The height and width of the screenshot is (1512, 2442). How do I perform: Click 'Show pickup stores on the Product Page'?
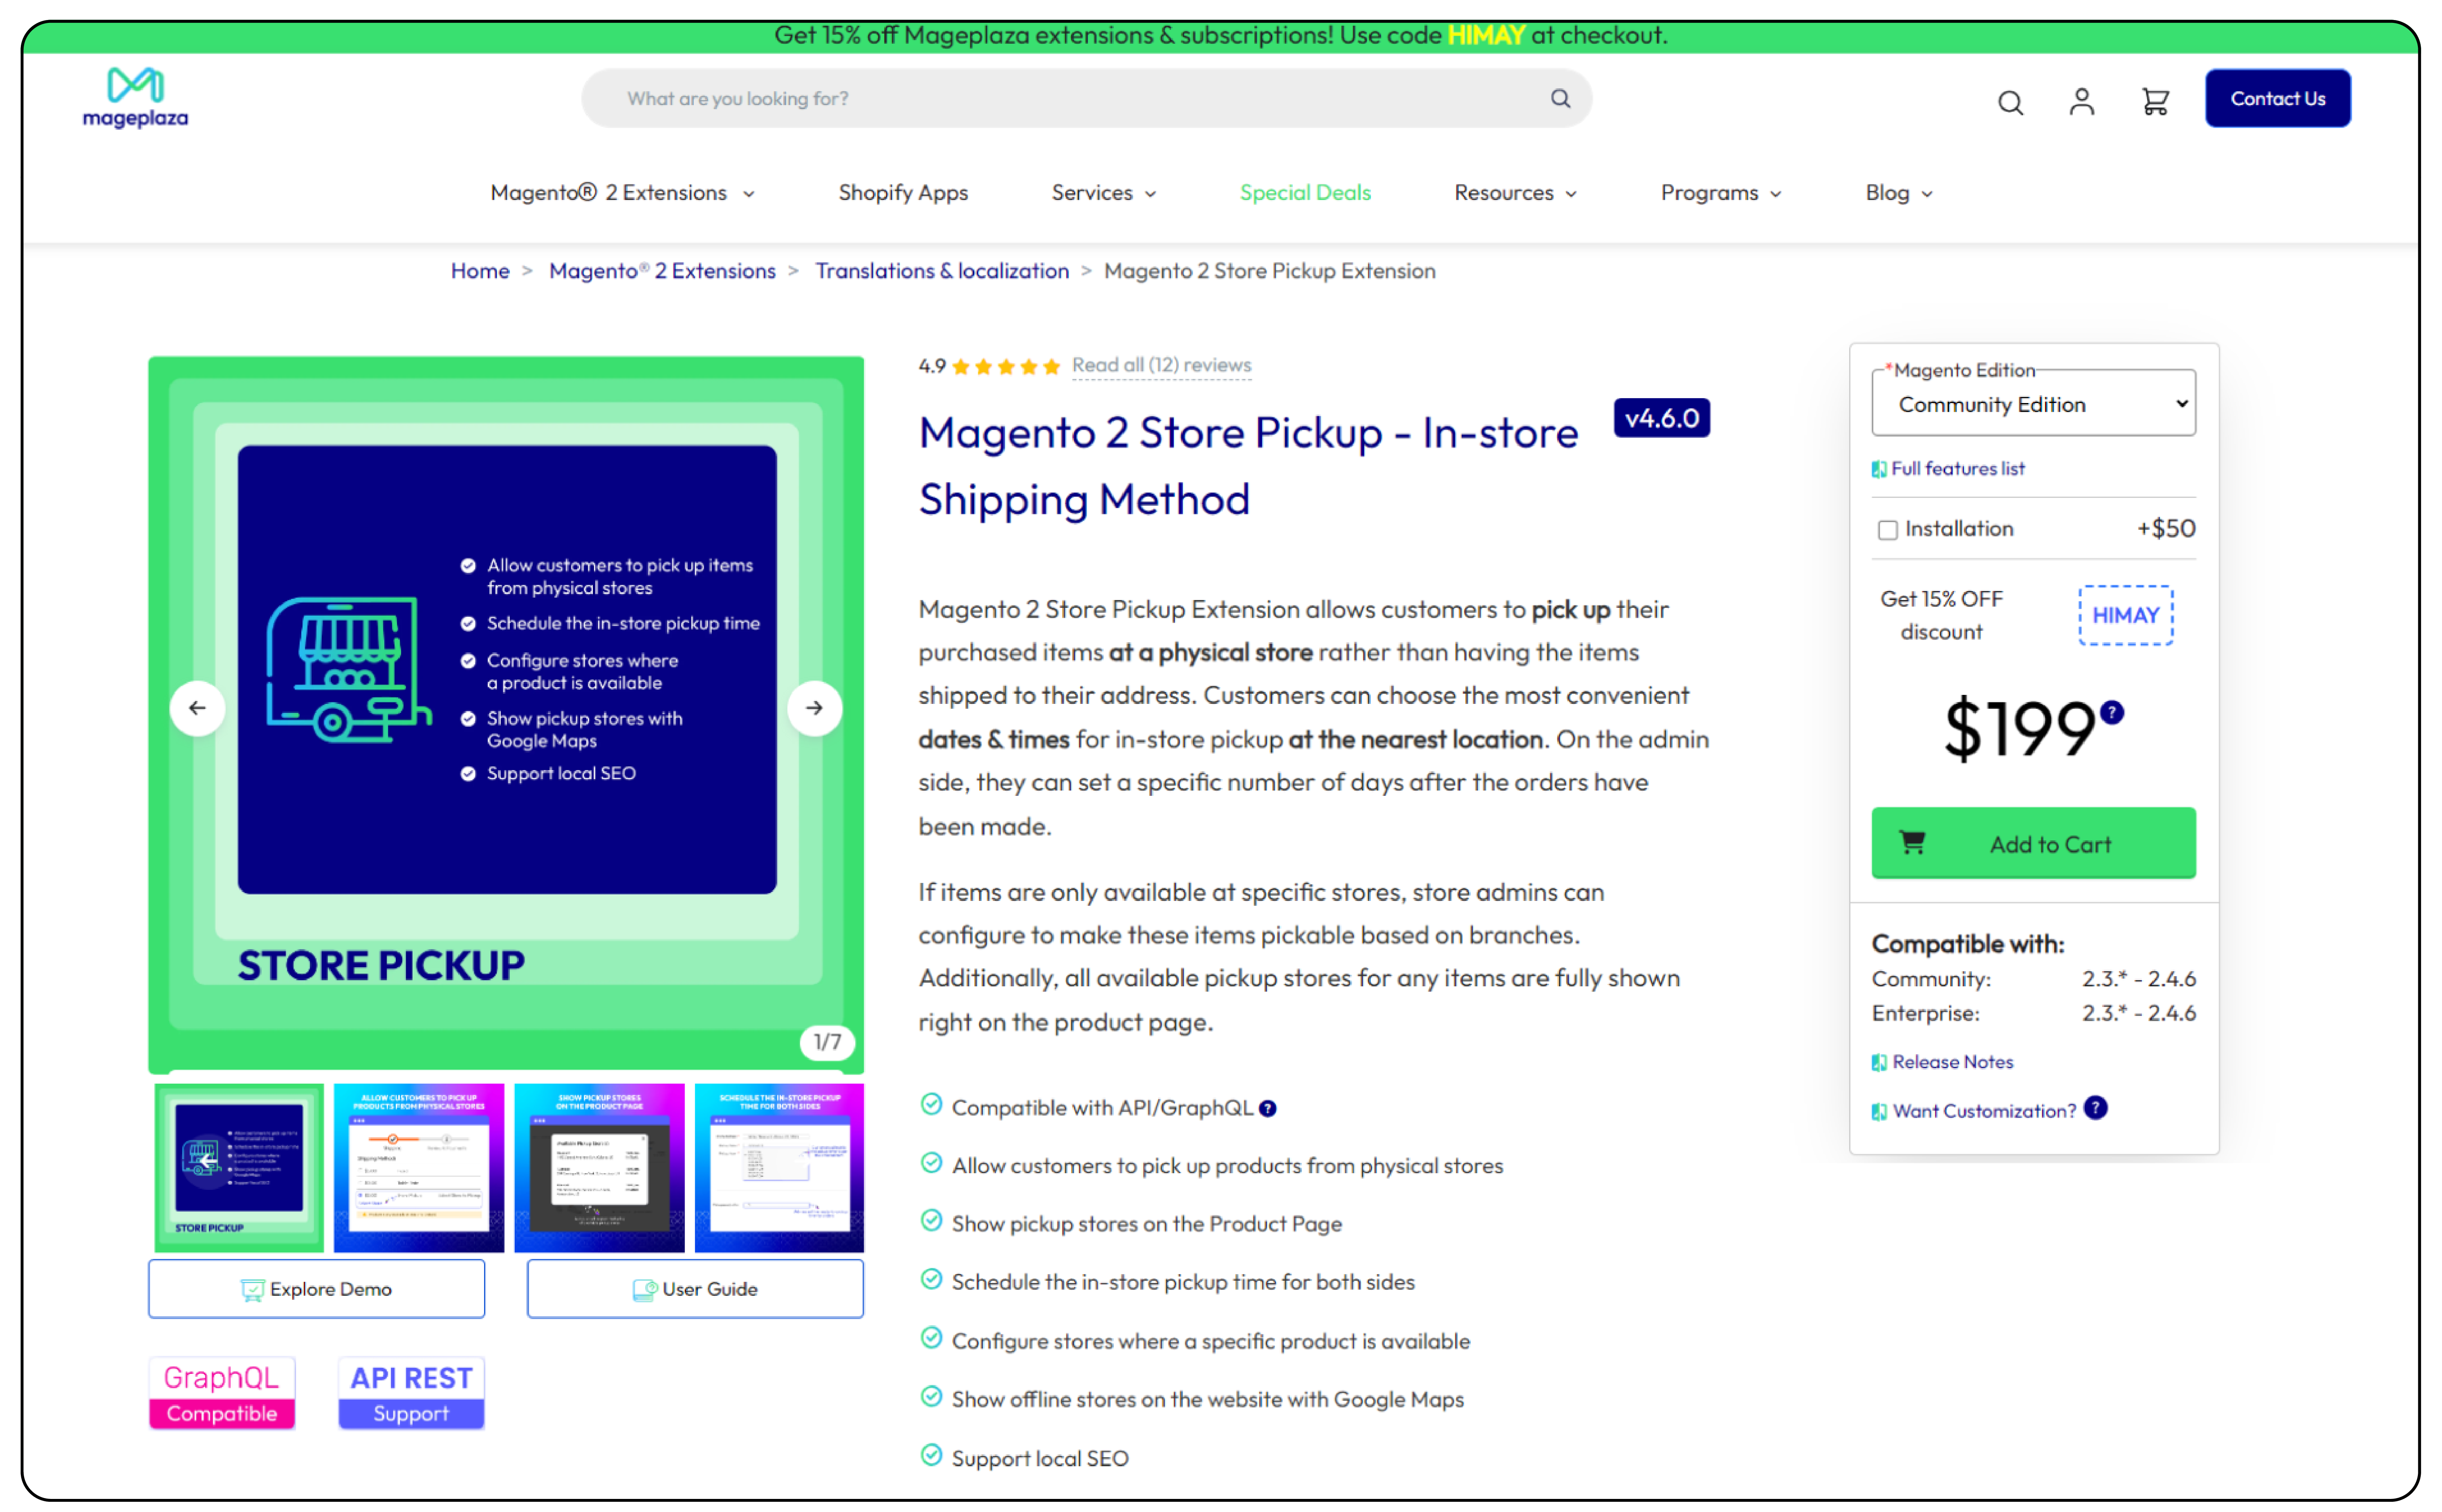[x=1147, y=1224]
